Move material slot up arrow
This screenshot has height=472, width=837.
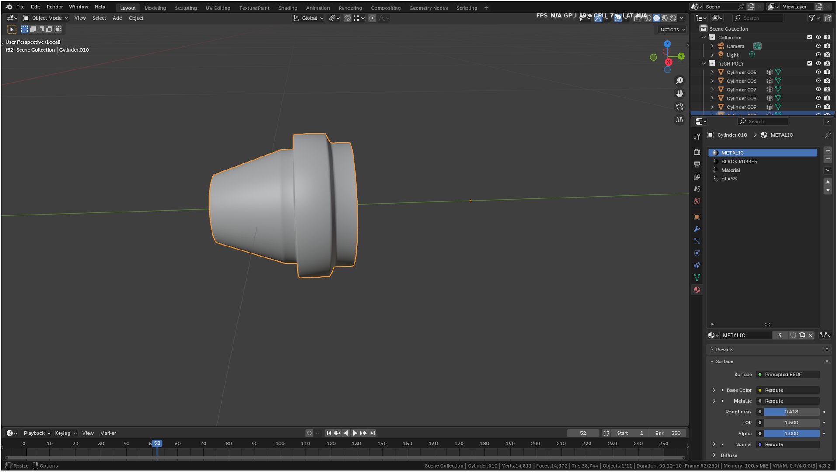click(827, 182)
